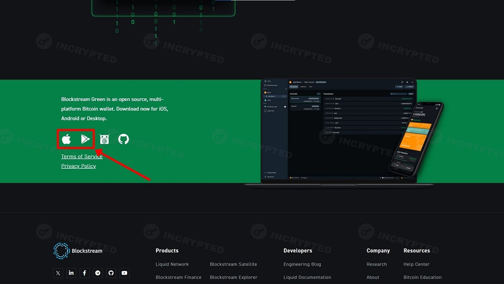Open the Research link under Company

coord(377,264)
